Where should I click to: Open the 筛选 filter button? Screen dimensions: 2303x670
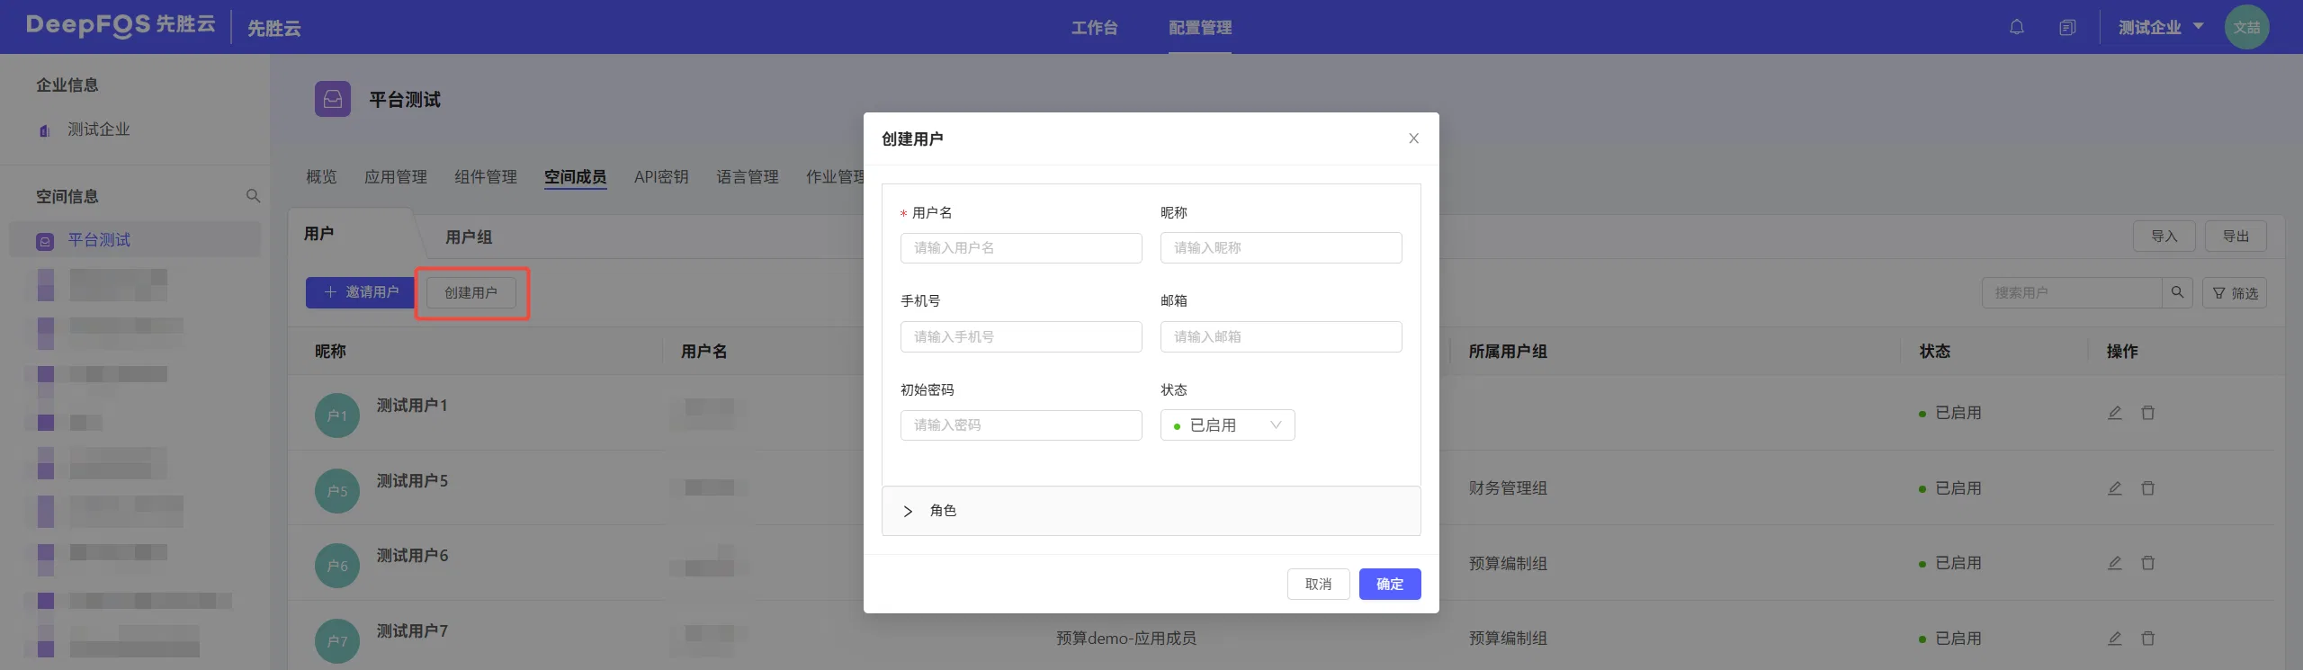2235,293
